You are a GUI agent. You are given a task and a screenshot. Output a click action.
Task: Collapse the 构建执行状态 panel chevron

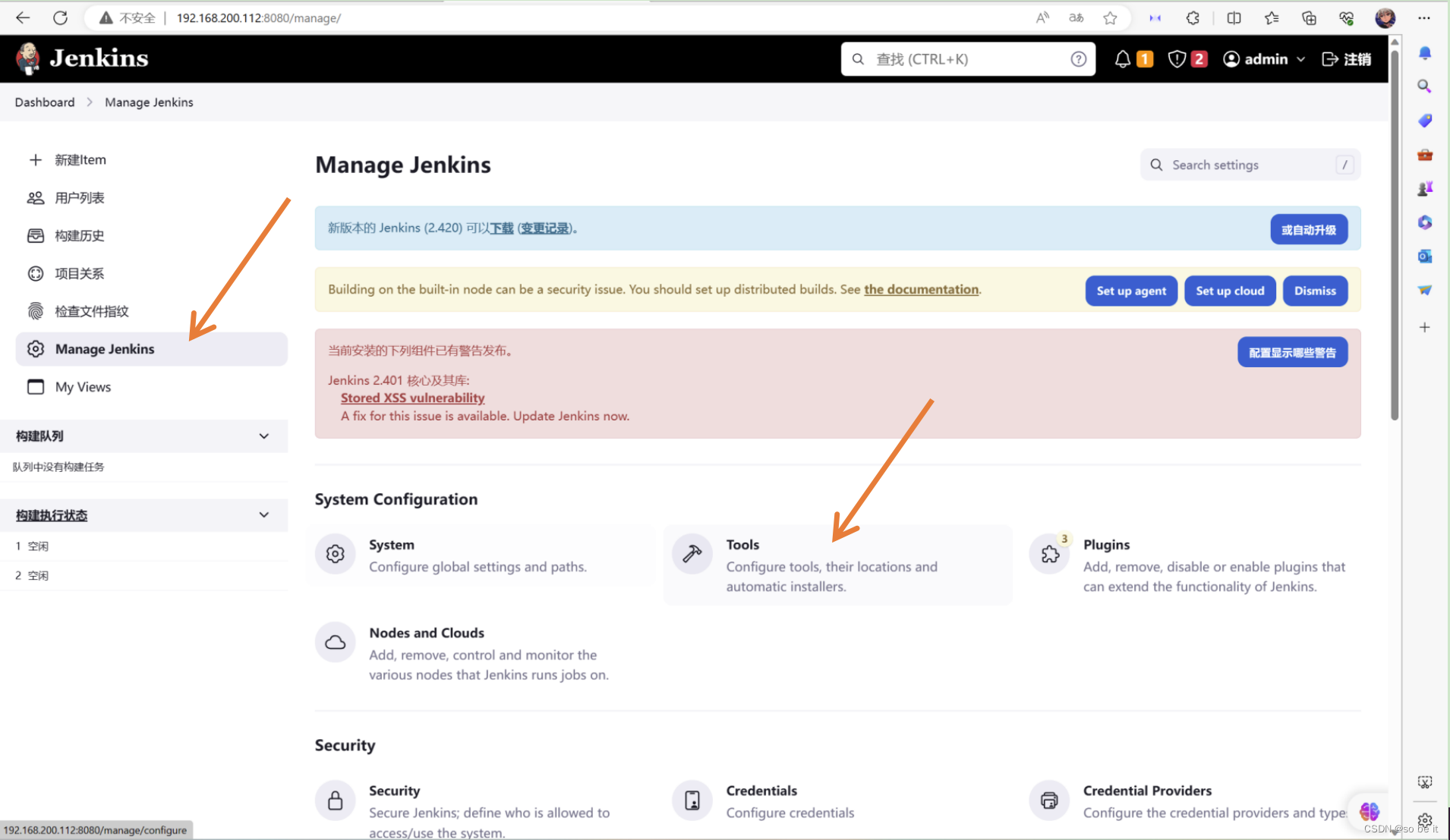[x=263, y=515]
